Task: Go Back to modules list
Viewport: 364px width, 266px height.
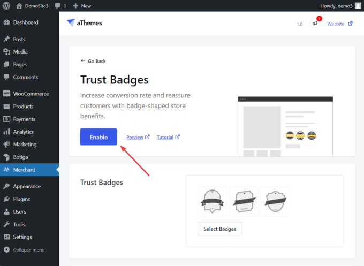Action: click(93, 61)
